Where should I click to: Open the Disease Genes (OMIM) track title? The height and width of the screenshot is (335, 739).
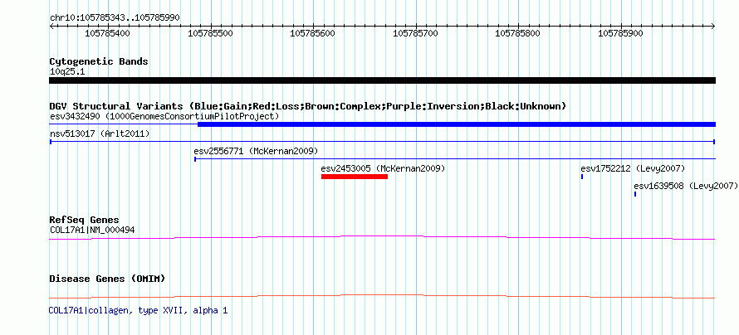107,279
